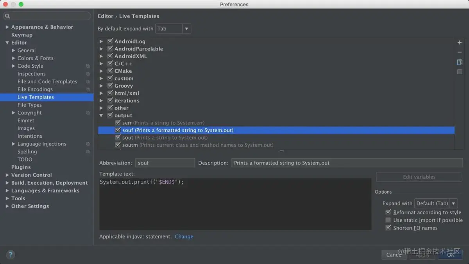Click the project-level icon beside Code Style
The width and height of the screenshot is (469, 264).
point(88,66)
